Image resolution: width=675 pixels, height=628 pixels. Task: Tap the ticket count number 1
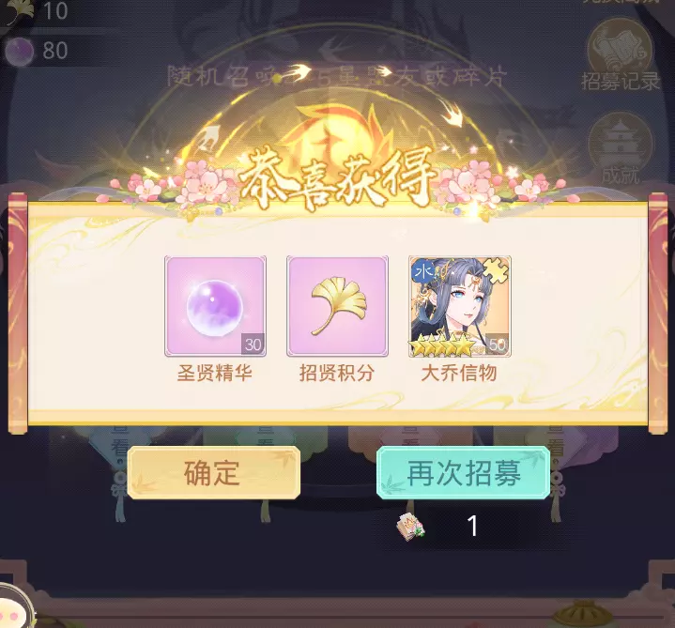(x=472, y=526)
